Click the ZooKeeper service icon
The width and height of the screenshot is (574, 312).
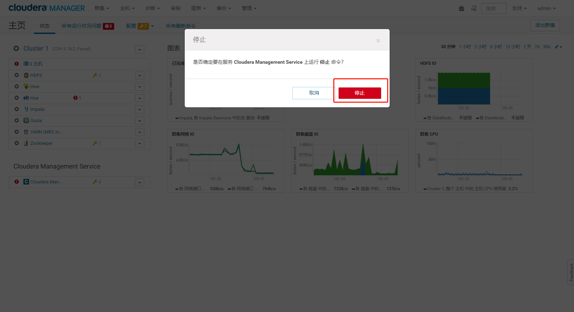pyautogui.click(x=26, y=143)
